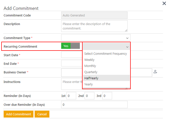Image resolution: width=174 pixels, height=119 pixels.
Task: Close the Add Commitment dialog
Action: click(164, 3)
